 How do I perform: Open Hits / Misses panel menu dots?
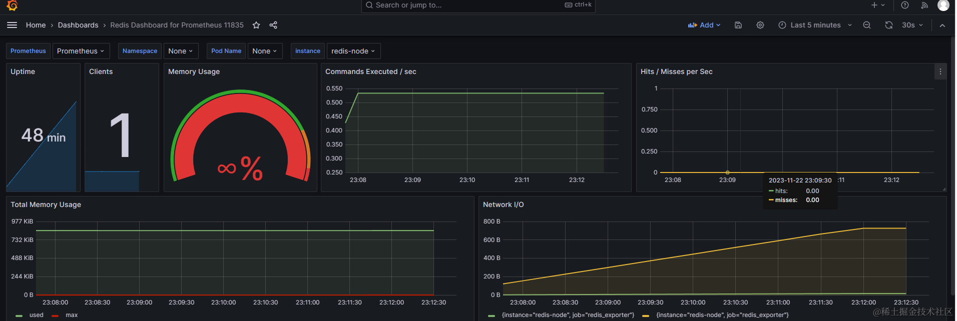tap(940, 71)
